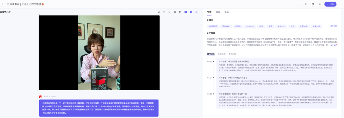Toggle the speakers people icon
This screenshot has height=118, width=344.
tap(191, 12)
